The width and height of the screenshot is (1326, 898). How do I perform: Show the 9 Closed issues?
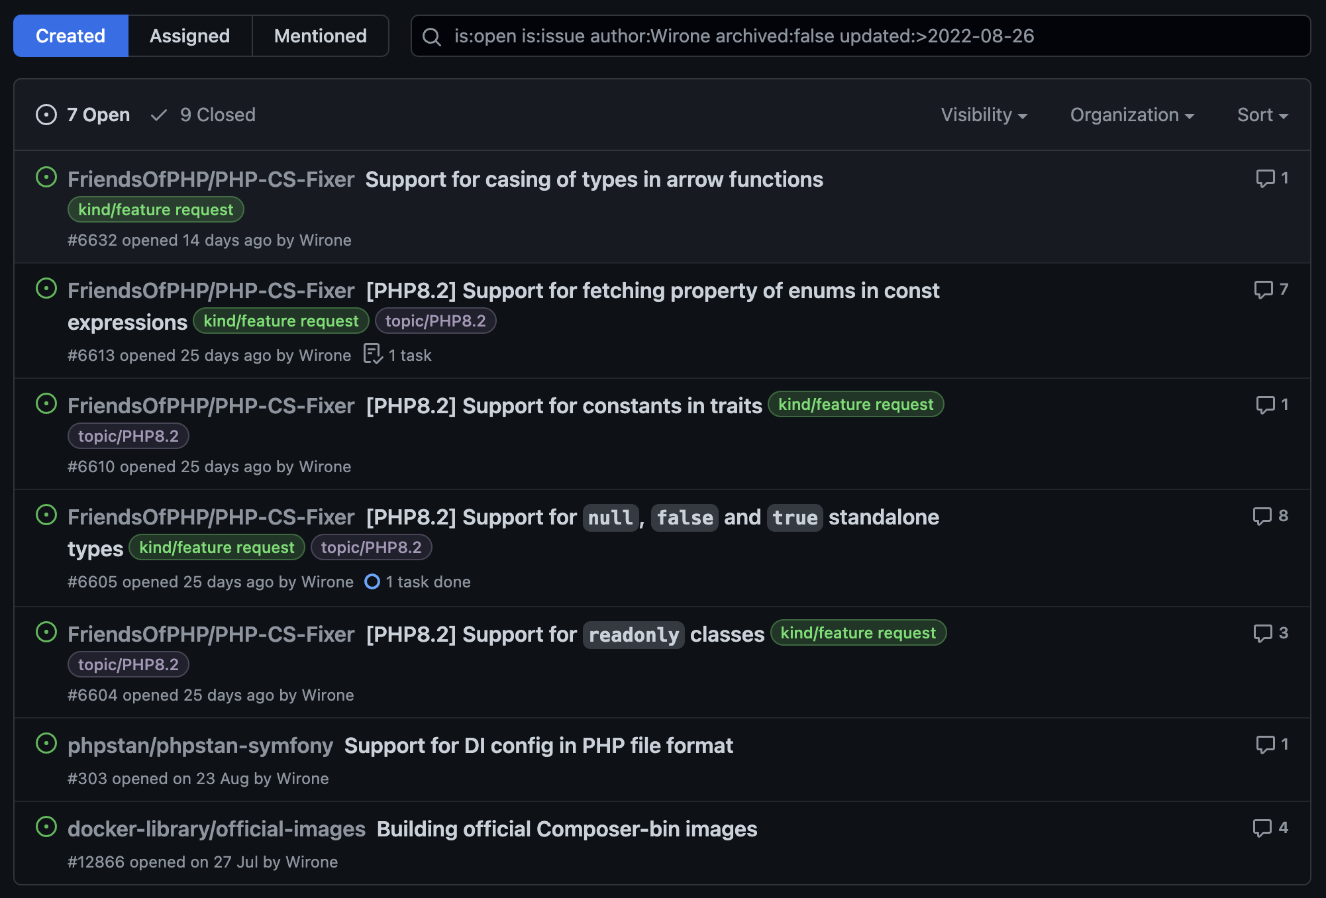tap(203, 115)
